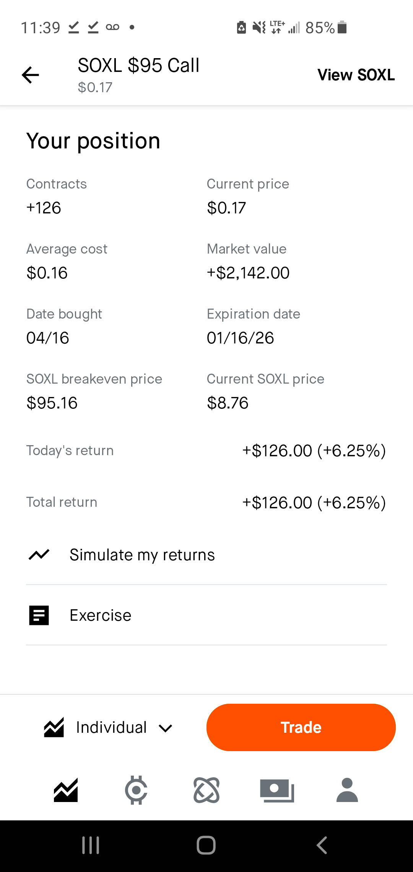
Task: Tap the account chart icon beside Individual
Action: pos(54,727)
